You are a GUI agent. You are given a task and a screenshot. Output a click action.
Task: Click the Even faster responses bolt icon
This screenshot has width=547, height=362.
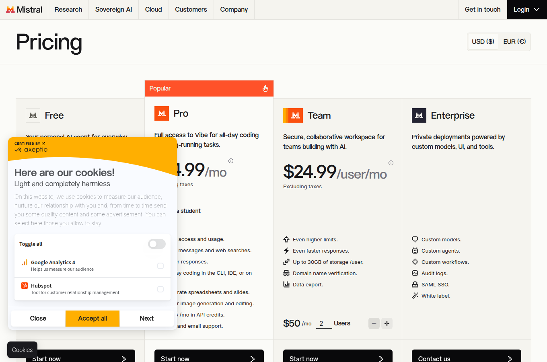(x=286, y=251)
